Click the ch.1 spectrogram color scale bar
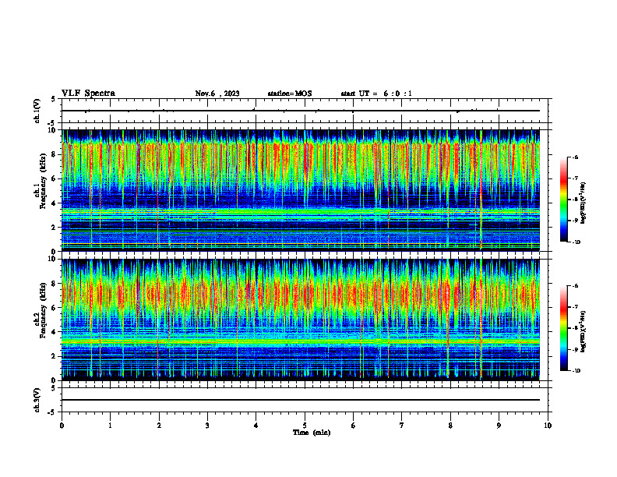Viewport: 617px width, 477px height. click(x=563, y=200)
